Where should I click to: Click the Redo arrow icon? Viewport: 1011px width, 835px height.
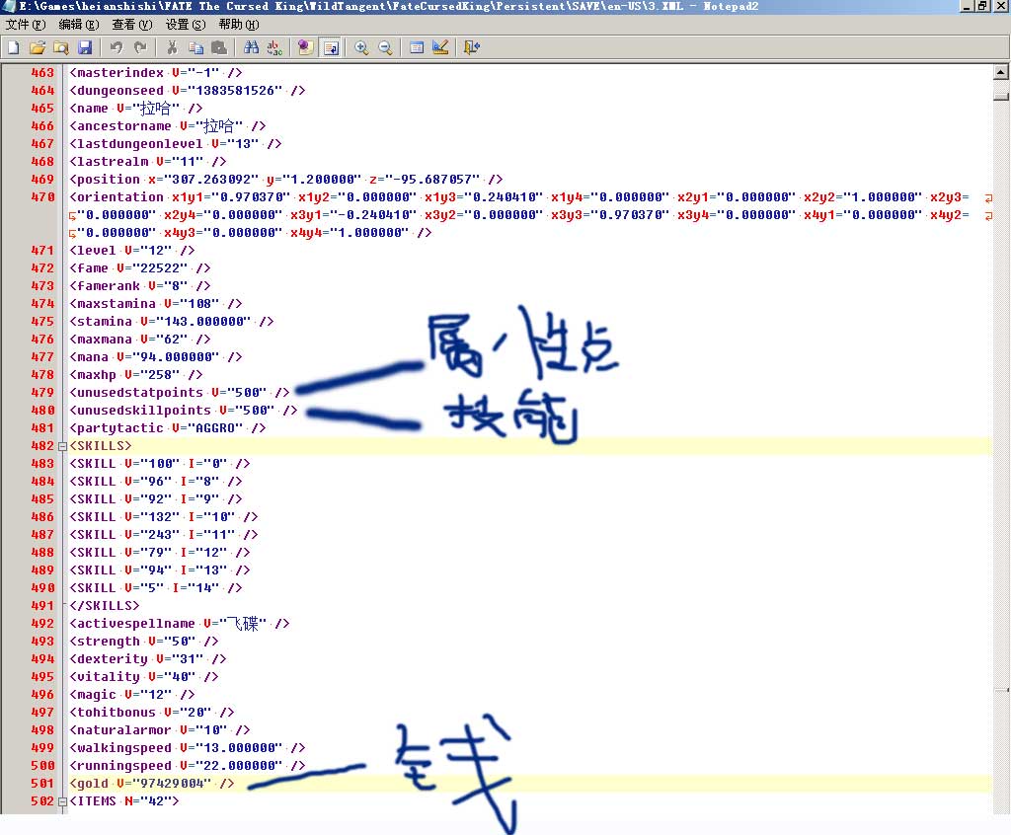point(140,47)
